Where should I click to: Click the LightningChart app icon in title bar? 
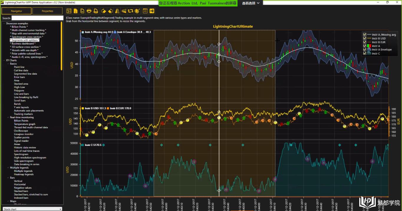2,2
